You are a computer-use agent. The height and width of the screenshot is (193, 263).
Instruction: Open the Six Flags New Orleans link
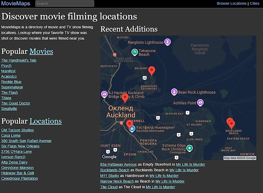[20, 146]
